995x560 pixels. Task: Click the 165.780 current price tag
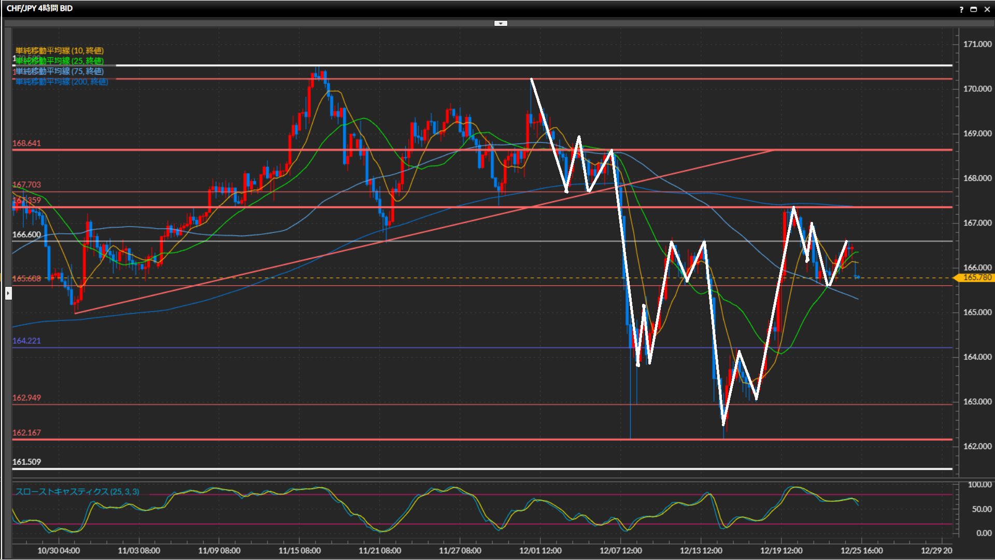point(976,277)
